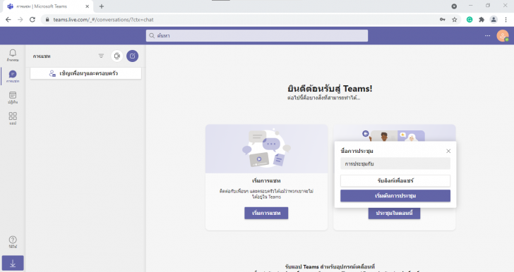Start a new chat with compose icon
The height and width of the screenshot is (272, 514).
click(x=133, y=56)
